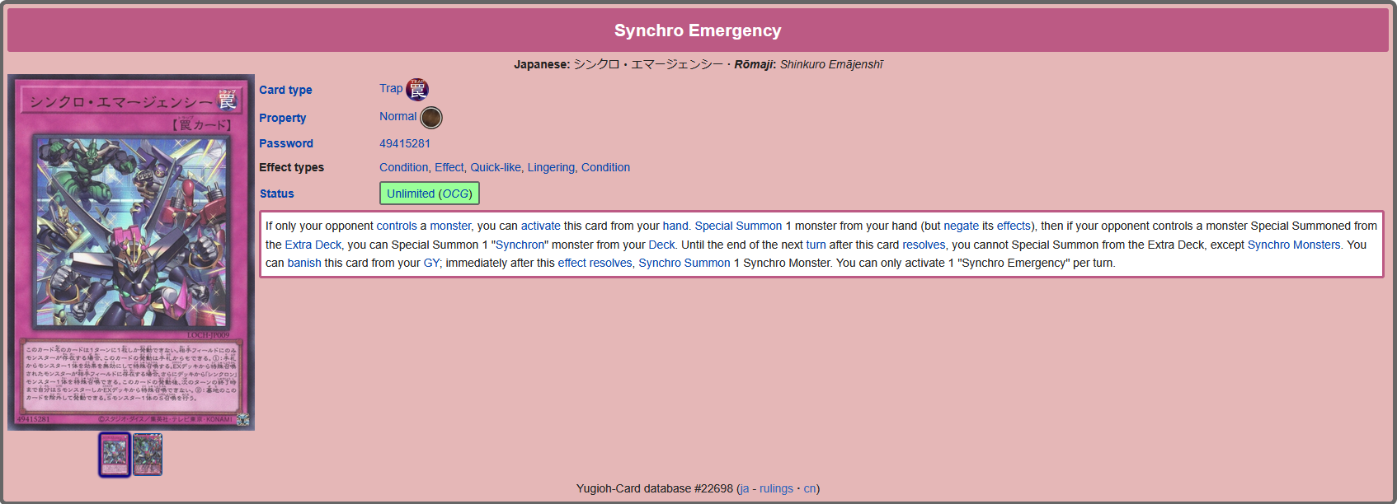Viewport: 1397px width, 504px height.
Task: Open the 'Special Summon' link in card text
Action: coord(738,226)
